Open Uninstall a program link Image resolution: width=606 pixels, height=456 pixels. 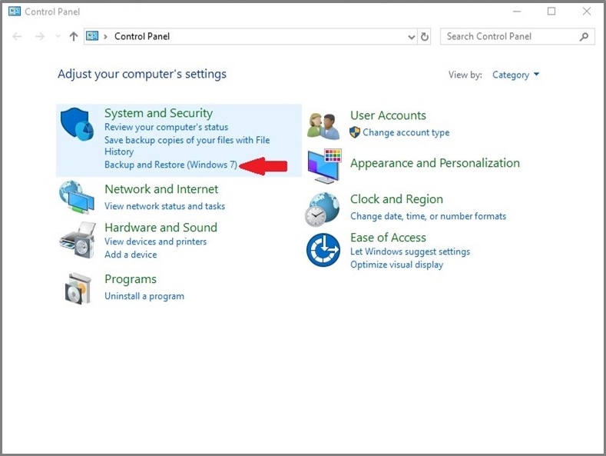tap(144, 296)
